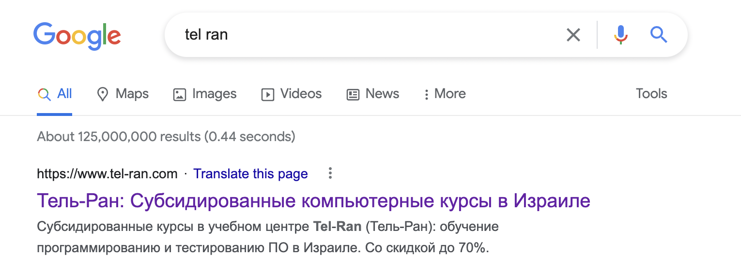Click the About 125,000,000 results text
This screenshot has height=272, width=741.
166,137
